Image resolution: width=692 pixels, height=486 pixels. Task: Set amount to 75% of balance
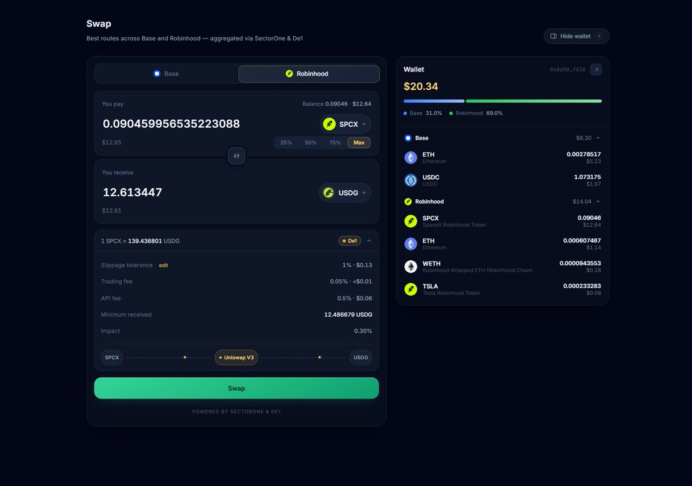point(335,142)
